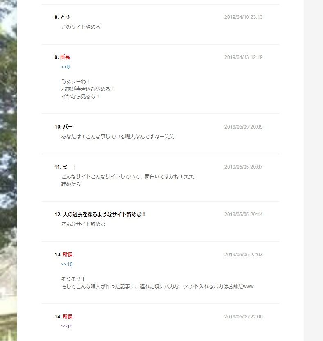Open the >>10 reply anchor link
The width and height of the screenshot is (323, 341).
click(67, 264)
